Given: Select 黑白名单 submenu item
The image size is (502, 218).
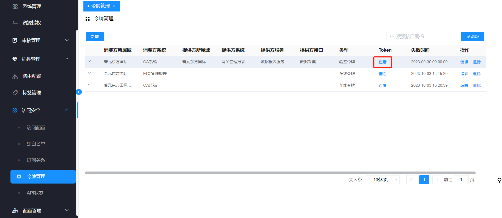Looking at the screenshot, I should coord(36,144).
